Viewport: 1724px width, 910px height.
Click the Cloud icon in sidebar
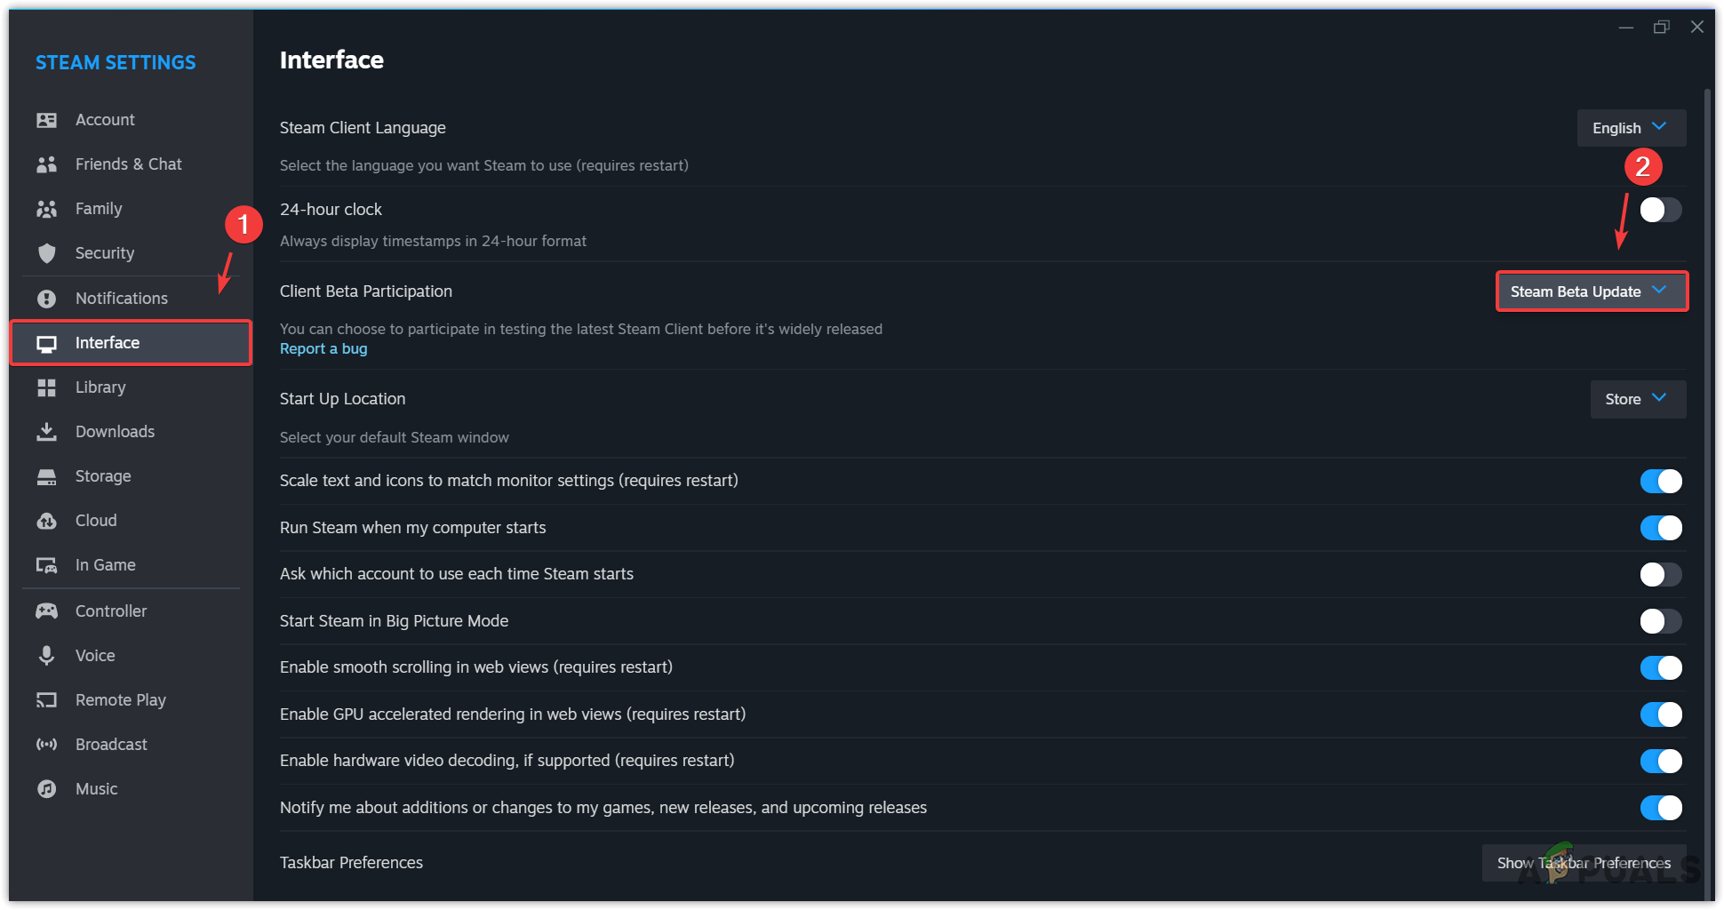47,521
